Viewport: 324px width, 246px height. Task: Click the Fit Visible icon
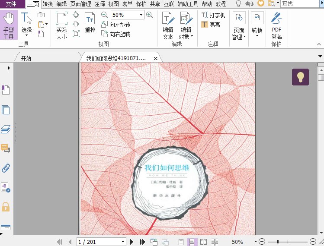[x=76, y=34]
